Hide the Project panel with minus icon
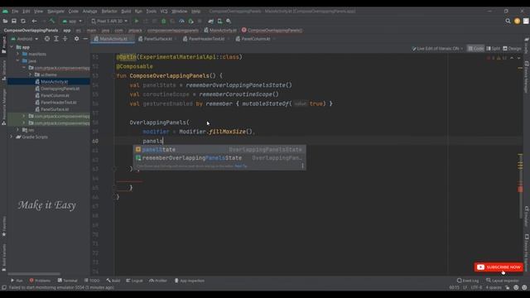The height and width of the screenshot is (298, 530). coord(85,39)
